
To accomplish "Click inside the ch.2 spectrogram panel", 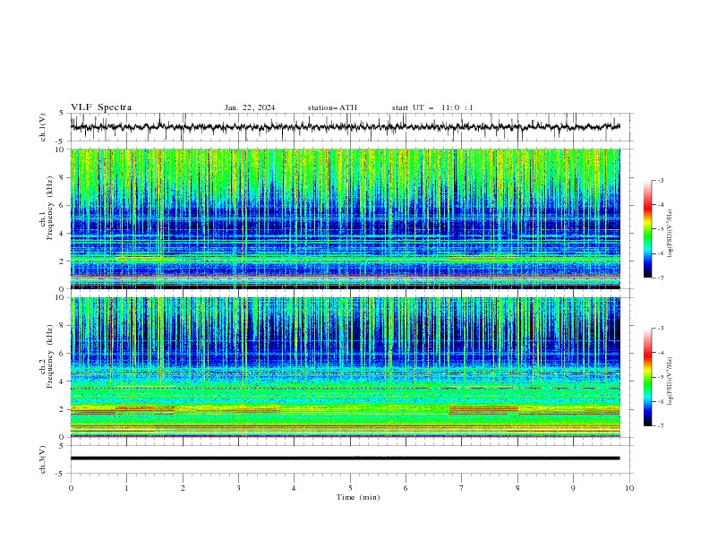I will coord(345,367).
